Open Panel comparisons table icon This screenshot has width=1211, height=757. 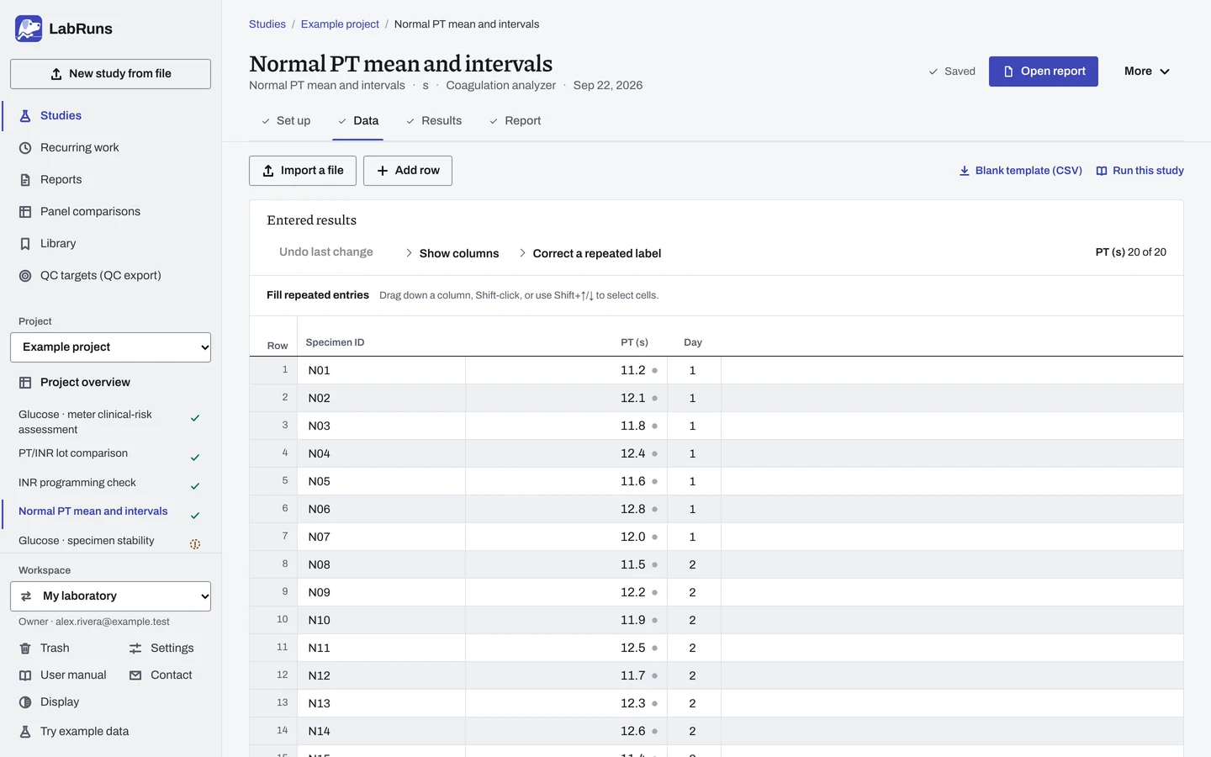click(25, 212)
